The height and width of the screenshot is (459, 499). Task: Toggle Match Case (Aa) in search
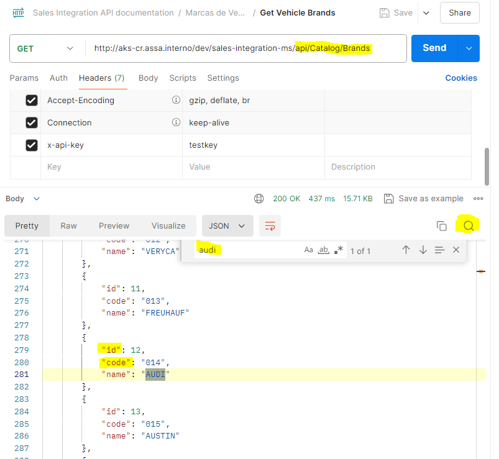[x=308, y=250]
